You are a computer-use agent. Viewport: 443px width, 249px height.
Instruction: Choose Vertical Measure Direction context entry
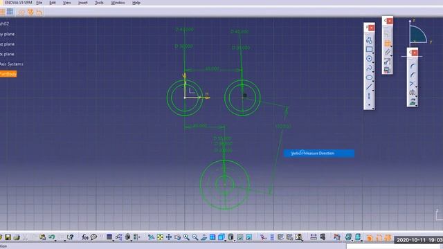[x=319, y=154]
